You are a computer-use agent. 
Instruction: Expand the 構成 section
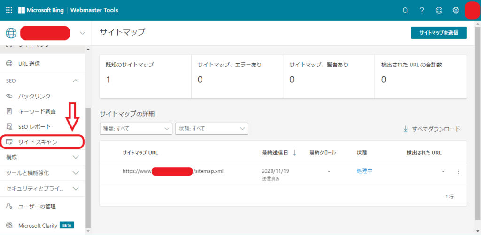click(76, 157)
